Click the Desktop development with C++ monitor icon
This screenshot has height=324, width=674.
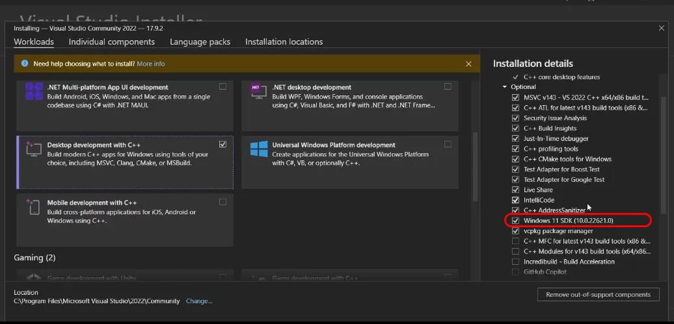(x=34, y=148)
